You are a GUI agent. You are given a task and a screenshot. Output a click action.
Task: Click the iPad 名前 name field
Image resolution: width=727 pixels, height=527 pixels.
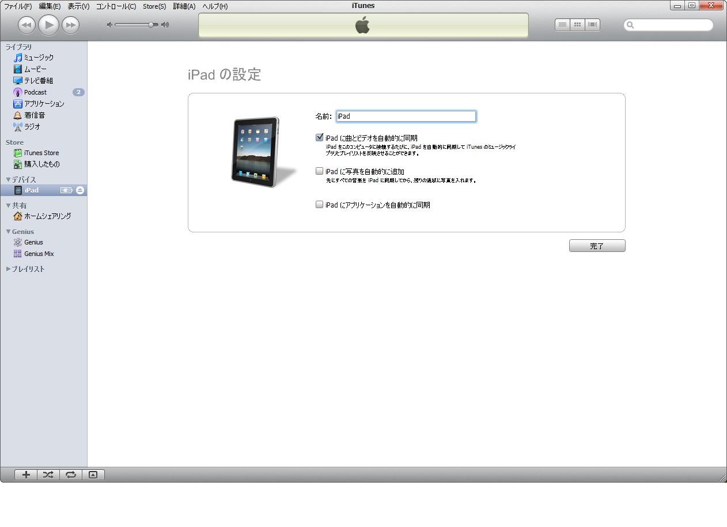click(406, 116)
